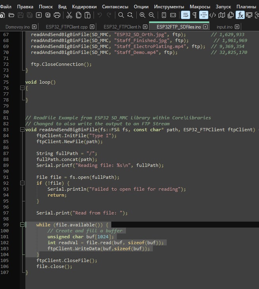Open the Document Map icon
The width and height of the screenshot is (259, 289).
(222, 15)
